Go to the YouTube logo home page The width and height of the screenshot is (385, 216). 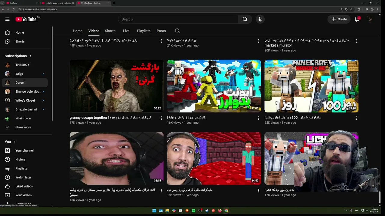tap(26, 19)
